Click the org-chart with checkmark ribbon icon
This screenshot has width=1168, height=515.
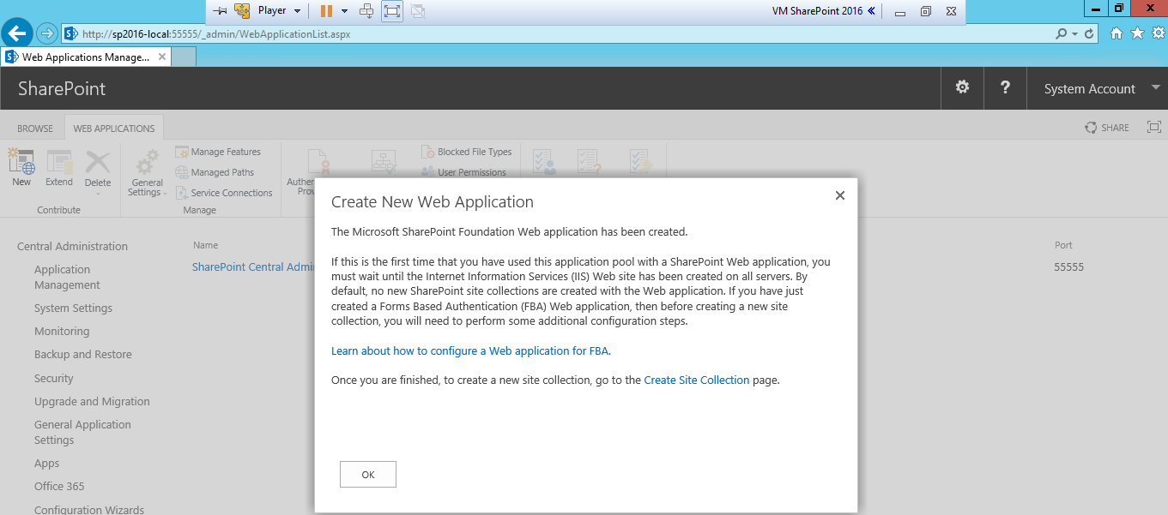383,162
